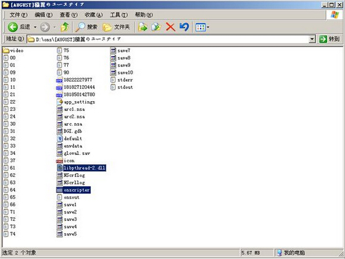Click the Copy To folder icon
This screenshot has width=345, height=259.
coord(156,27)
